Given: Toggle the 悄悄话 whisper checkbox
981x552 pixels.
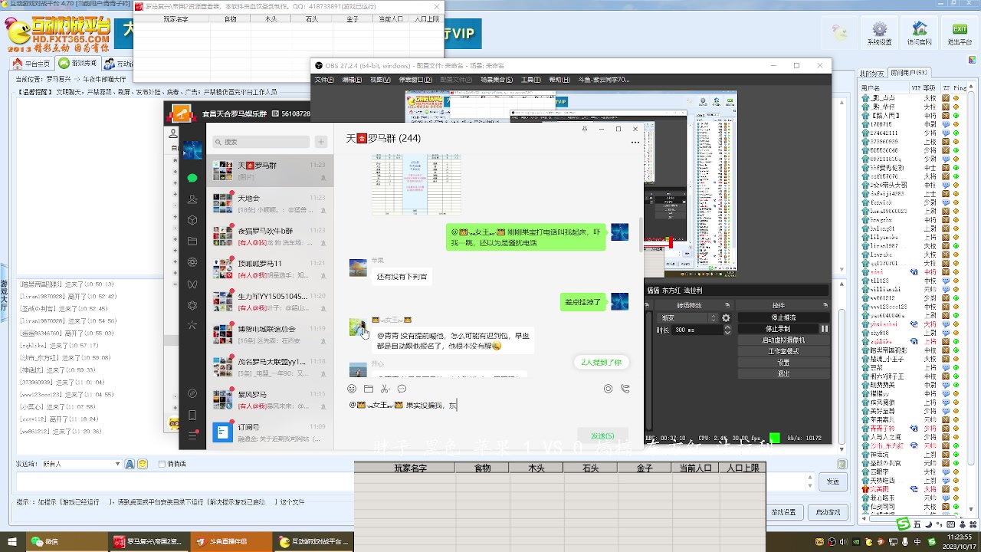Looking at the screenshot, I should coord(160,464).
